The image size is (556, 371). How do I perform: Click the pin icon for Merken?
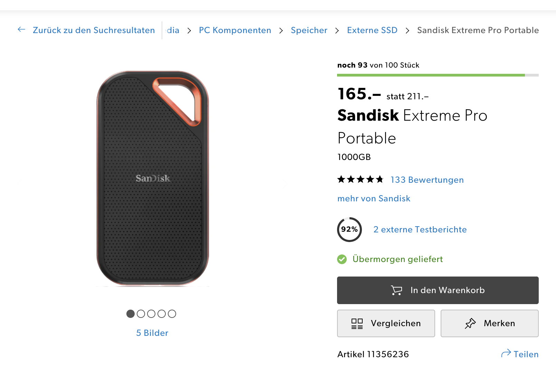point(470,323)
